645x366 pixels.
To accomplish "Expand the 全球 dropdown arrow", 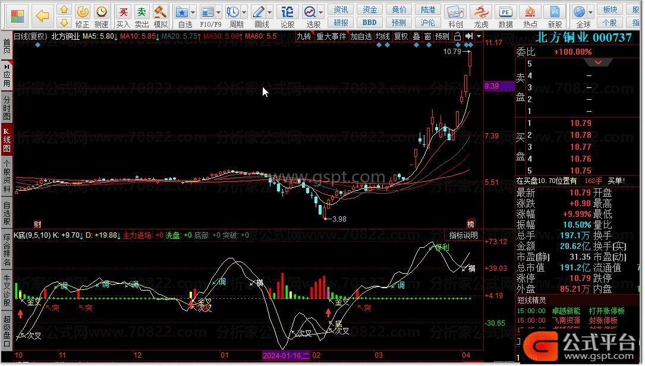I will click(591, 12).
